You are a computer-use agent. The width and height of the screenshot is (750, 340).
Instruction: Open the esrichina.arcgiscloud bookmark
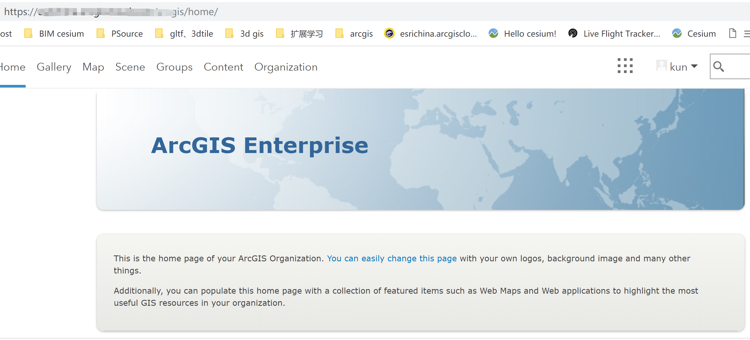tap(439, 33)
